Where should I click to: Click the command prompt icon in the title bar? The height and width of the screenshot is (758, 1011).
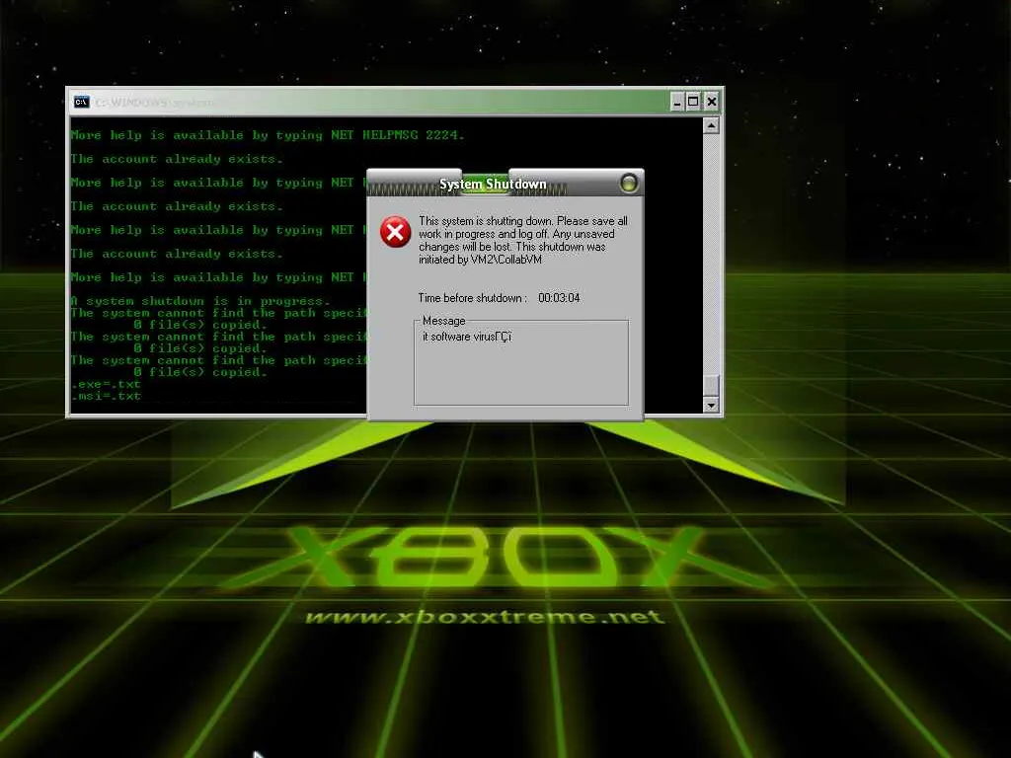click(x=81, y=102)
